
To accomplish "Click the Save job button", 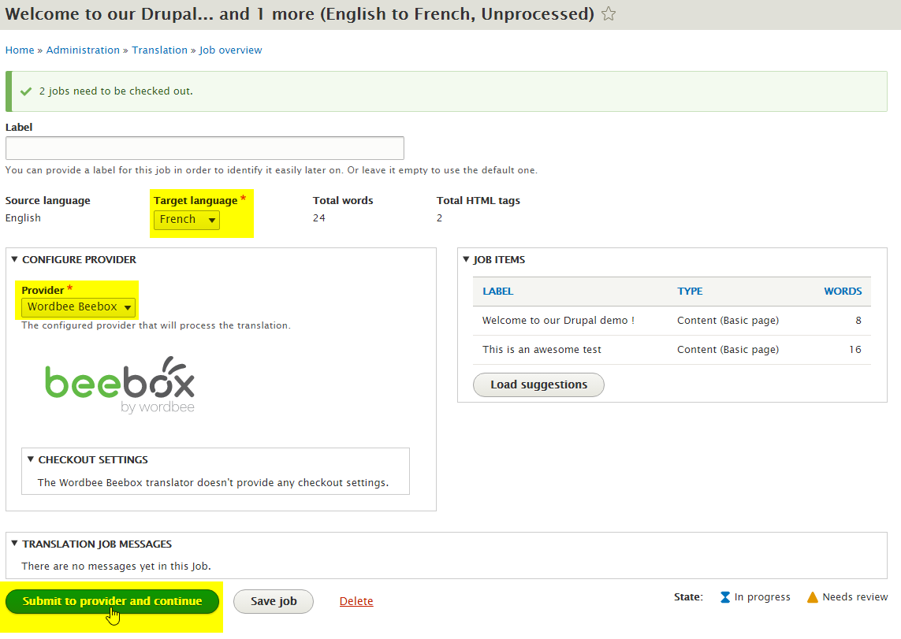I will pyautogui.click(x=274, y=601).
